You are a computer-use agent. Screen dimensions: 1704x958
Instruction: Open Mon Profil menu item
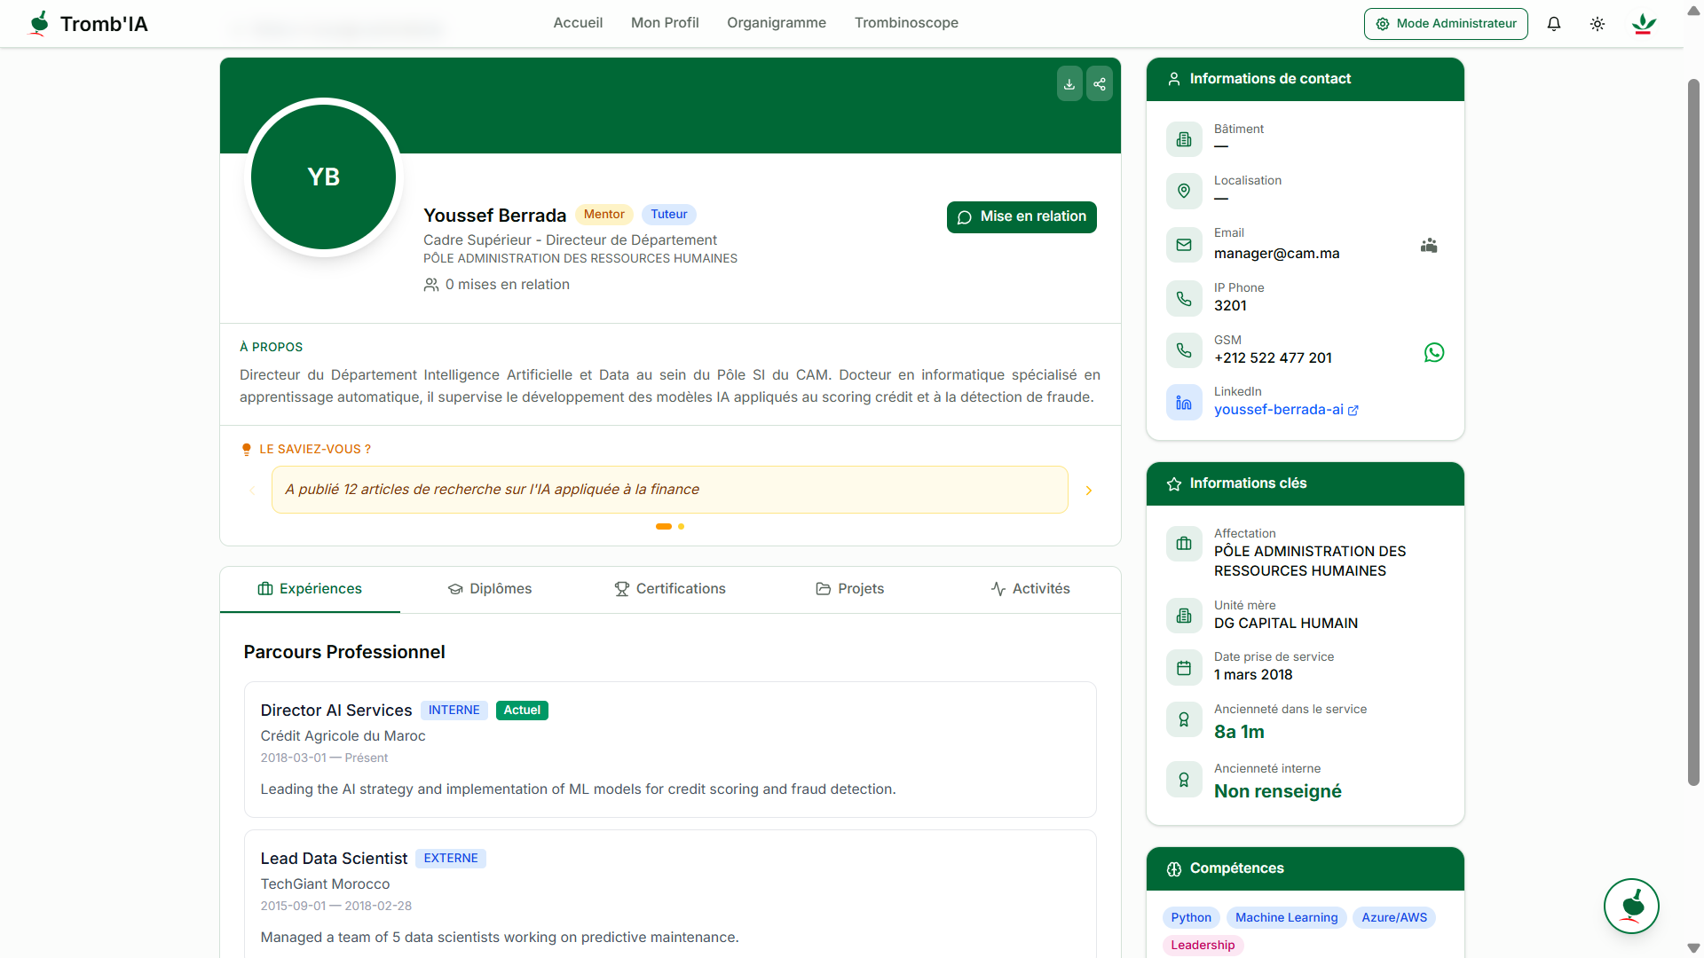665,23
